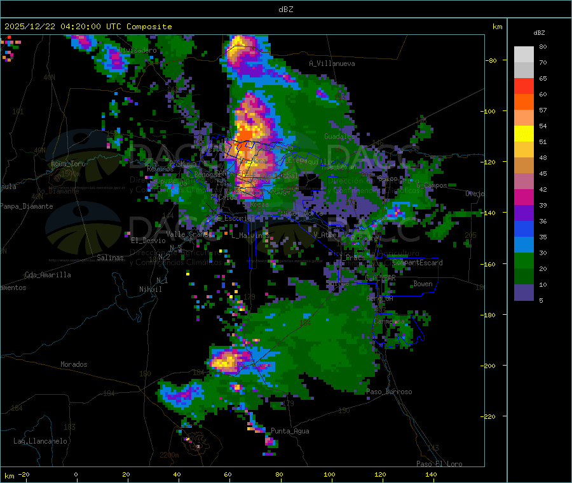Image resolution: width=572 pixels, height=483 pixels.
Task: Click the Agua_Toro map label
Action: 68,164
